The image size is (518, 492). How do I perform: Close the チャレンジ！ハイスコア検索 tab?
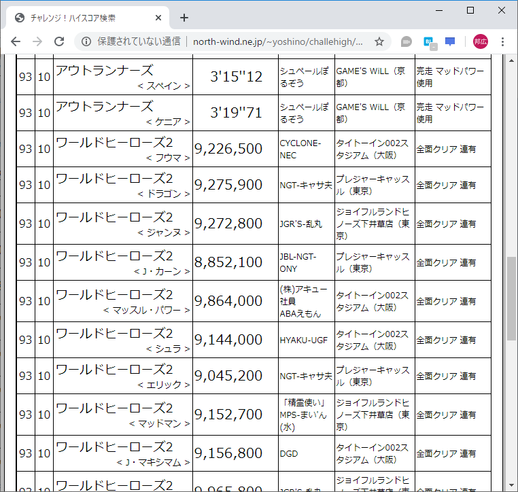pos(158,18)
